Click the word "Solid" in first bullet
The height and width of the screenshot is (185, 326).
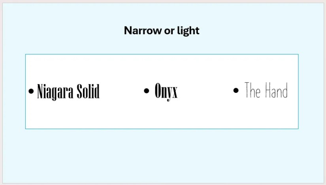click(88, 91)
